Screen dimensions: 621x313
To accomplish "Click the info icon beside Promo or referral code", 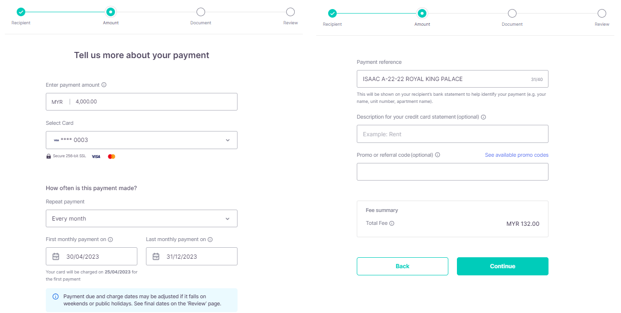I will tap(437, 155).
